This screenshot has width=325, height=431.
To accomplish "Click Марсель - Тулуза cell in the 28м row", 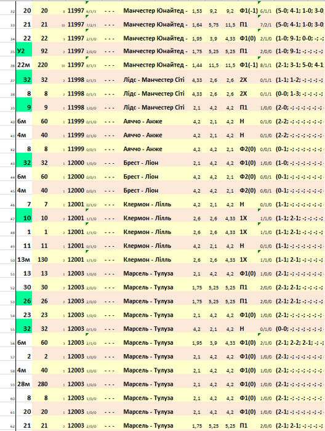I will point(148,384).
